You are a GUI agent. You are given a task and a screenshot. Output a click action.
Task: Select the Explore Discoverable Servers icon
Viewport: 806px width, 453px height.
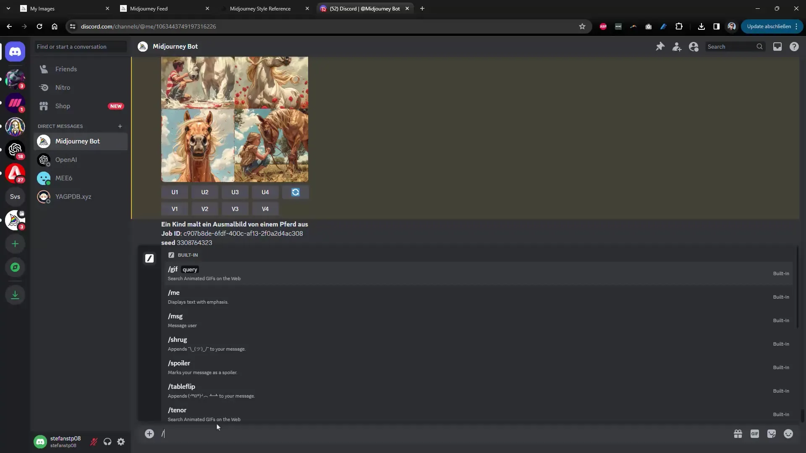15,268
